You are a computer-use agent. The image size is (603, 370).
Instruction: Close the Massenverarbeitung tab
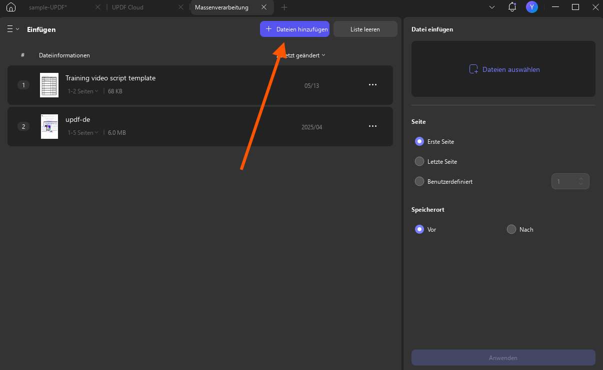[264, 7]
